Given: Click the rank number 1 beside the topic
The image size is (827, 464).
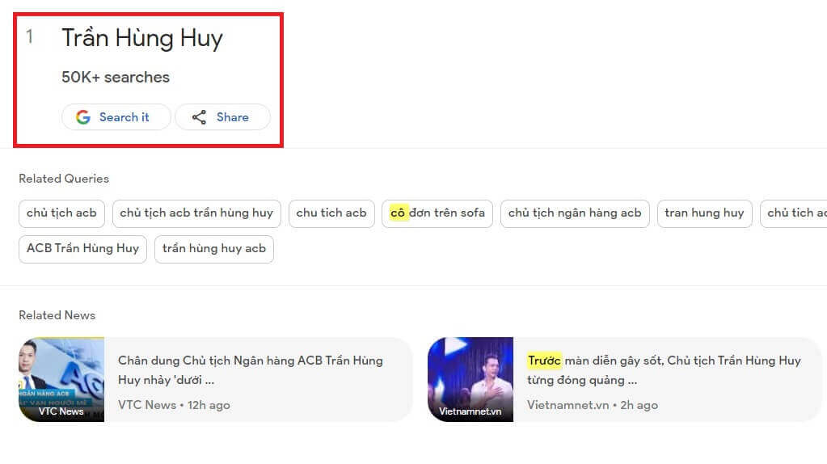Looking at the screenshot, I should coord(30,36).
